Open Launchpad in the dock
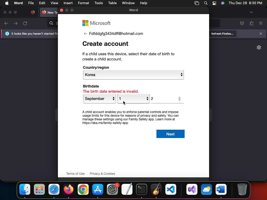The height and width of the screenshot is (200, 267). pyautogui.click(x=39, y=189)
